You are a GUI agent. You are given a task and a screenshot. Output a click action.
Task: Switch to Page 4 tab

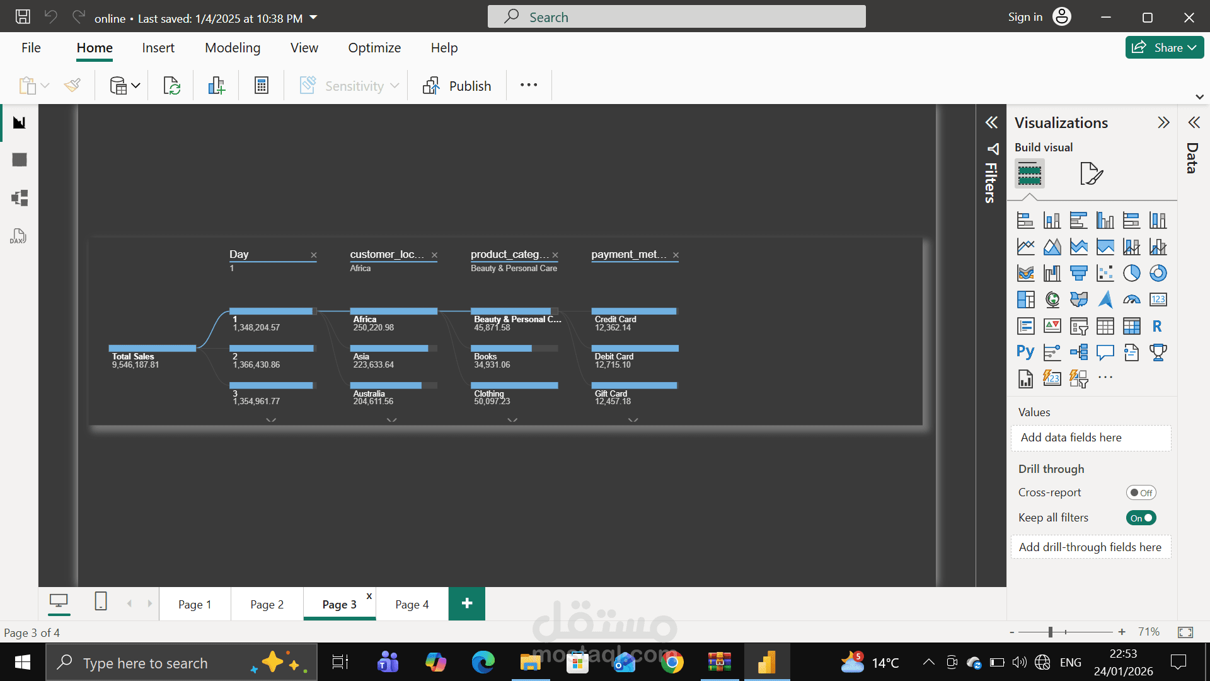(412, 605)
